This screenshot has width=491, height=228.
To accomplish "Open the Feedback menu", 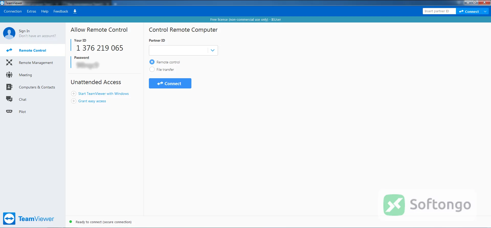I will [x=61, y=11].
